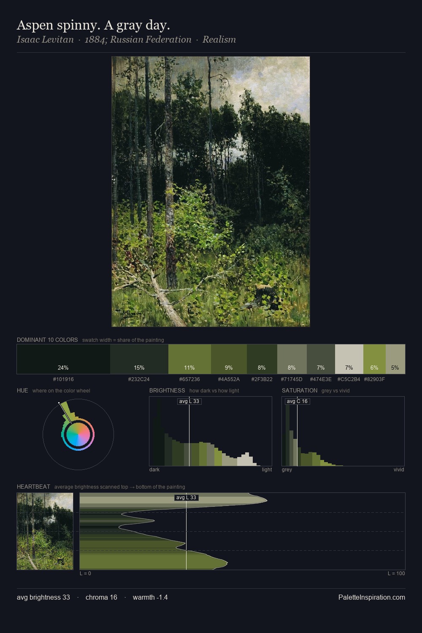The width and height of the screenshot is (422, 633).
Task: Click the 'avg L 33' label in Brightness chart
Action: pos(189,401)
